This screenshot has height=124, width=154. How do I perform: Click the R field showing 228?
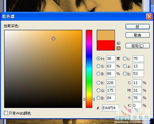pyautogui.click(x=111, y=83)
